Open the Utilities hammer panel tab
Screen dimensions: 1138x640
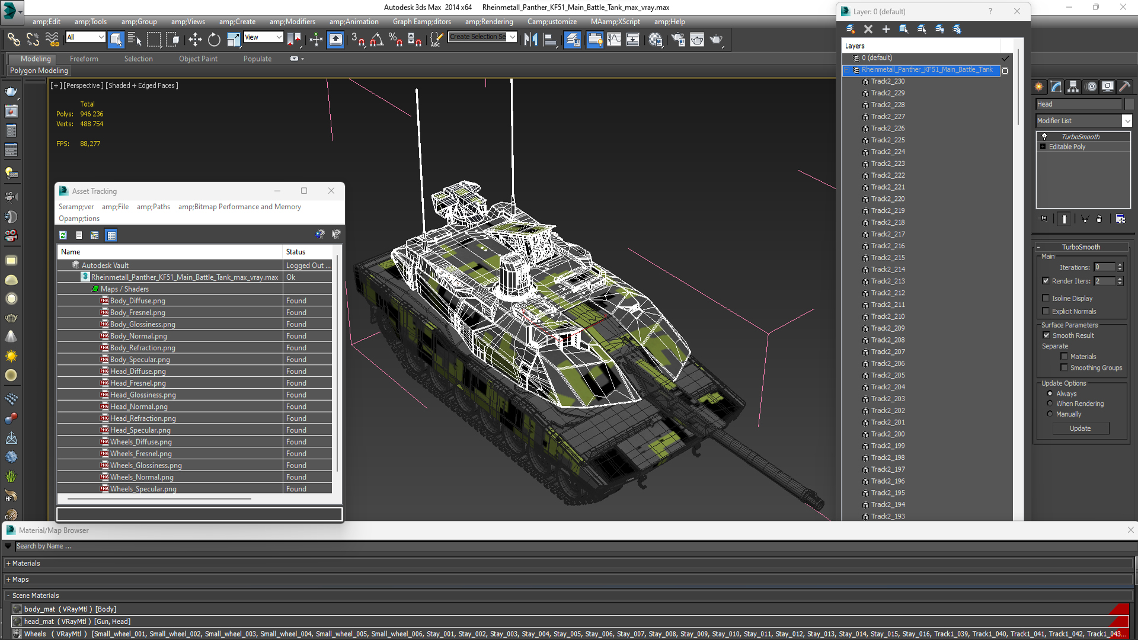pos(1124,87)
